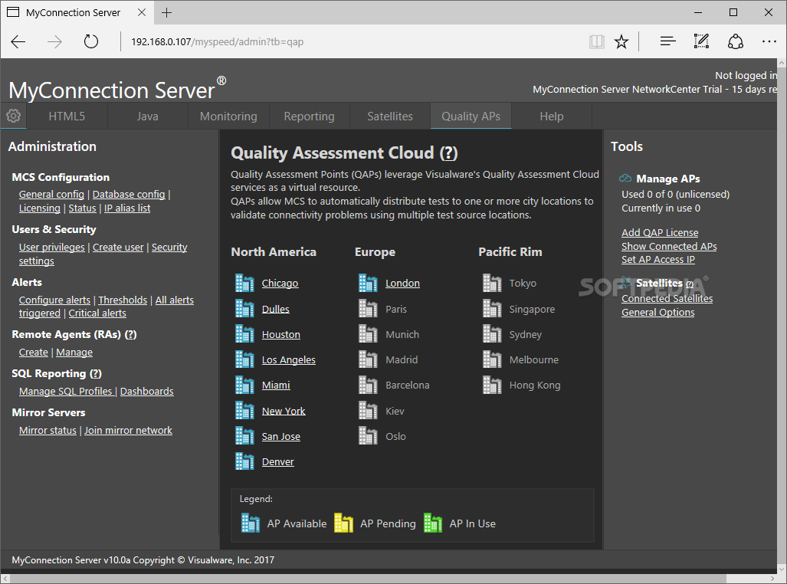Click the vertical scrollbar down arrow
Viewport: 787px width, 584px height.
[782, 569]
